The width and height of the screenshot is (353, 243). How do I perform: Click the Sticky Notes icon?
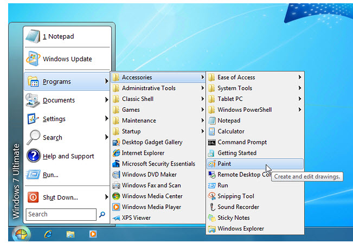[211, 218]
